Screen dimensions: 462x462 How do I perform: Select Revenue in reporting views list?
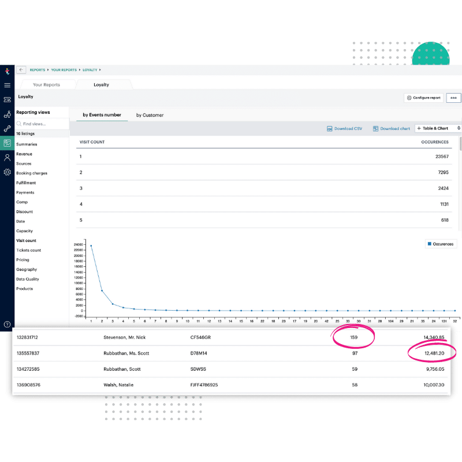point(24,154)
